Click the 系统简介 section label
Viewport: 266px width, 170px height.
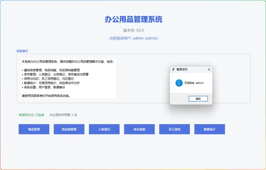[x=22, y=51]
